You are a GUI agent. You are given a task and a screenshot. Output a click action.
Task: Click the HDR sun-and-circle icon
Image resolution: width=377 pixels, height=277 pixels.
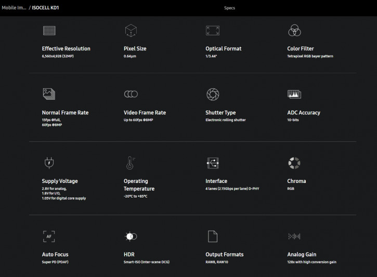(131, 236)
